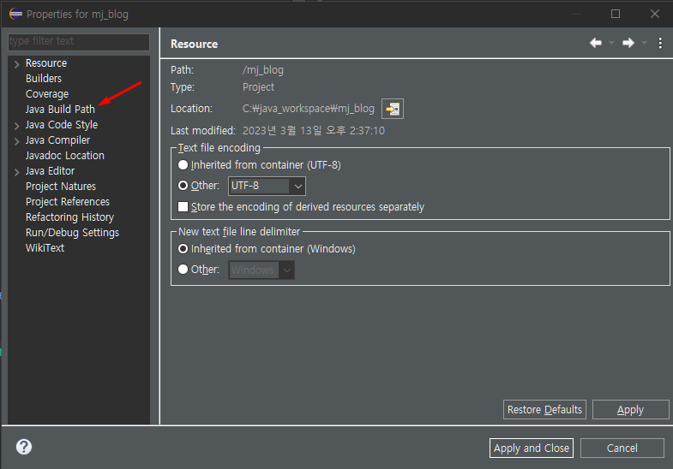Open the forward history dropdown arrow
673x469 pixels.
644,43
